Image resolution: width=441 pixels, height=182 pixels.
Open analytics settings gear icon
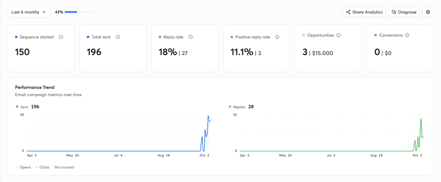pos(428,12)
